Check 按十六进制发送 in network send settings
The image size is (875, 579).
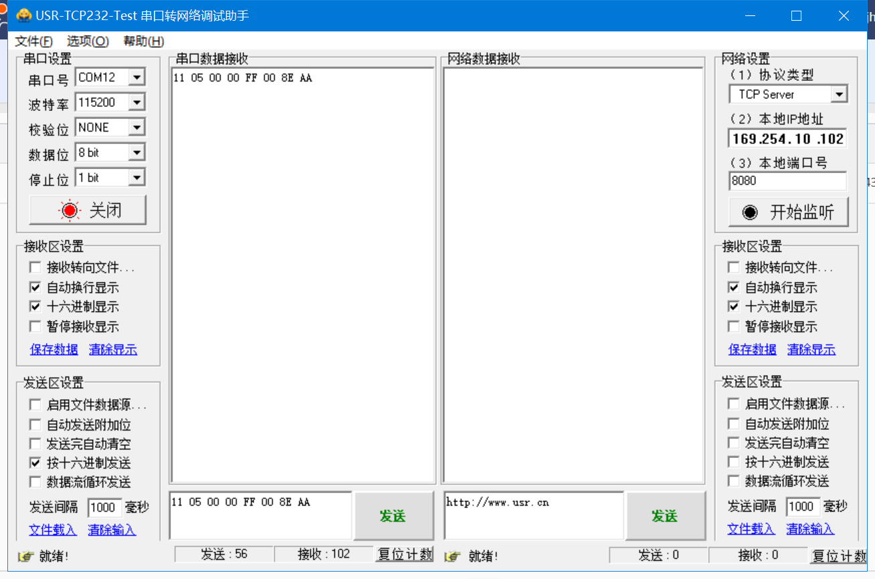point(734,462)
